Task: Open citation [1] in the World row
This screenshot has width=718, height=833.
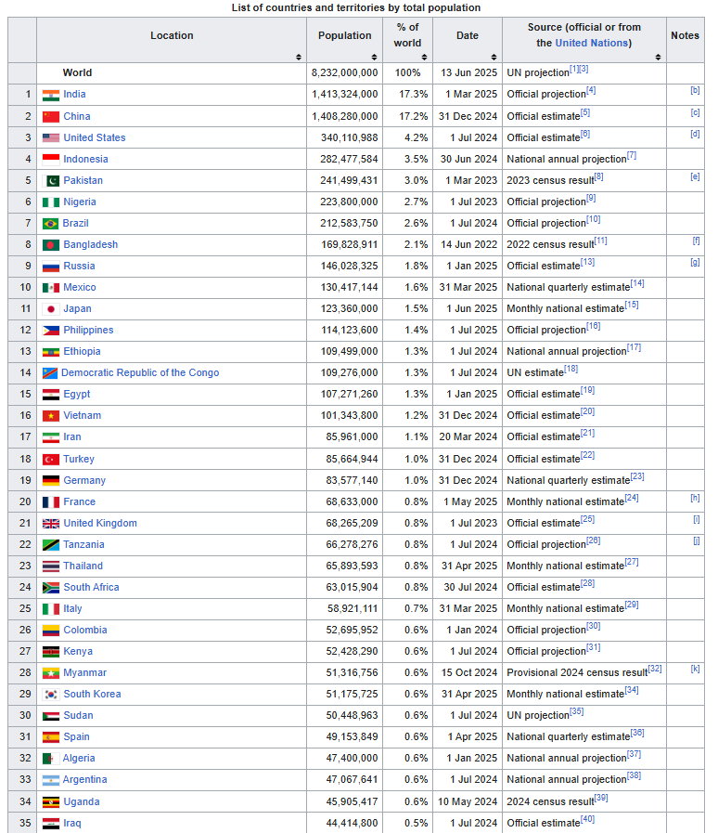Action: point(574,69)
